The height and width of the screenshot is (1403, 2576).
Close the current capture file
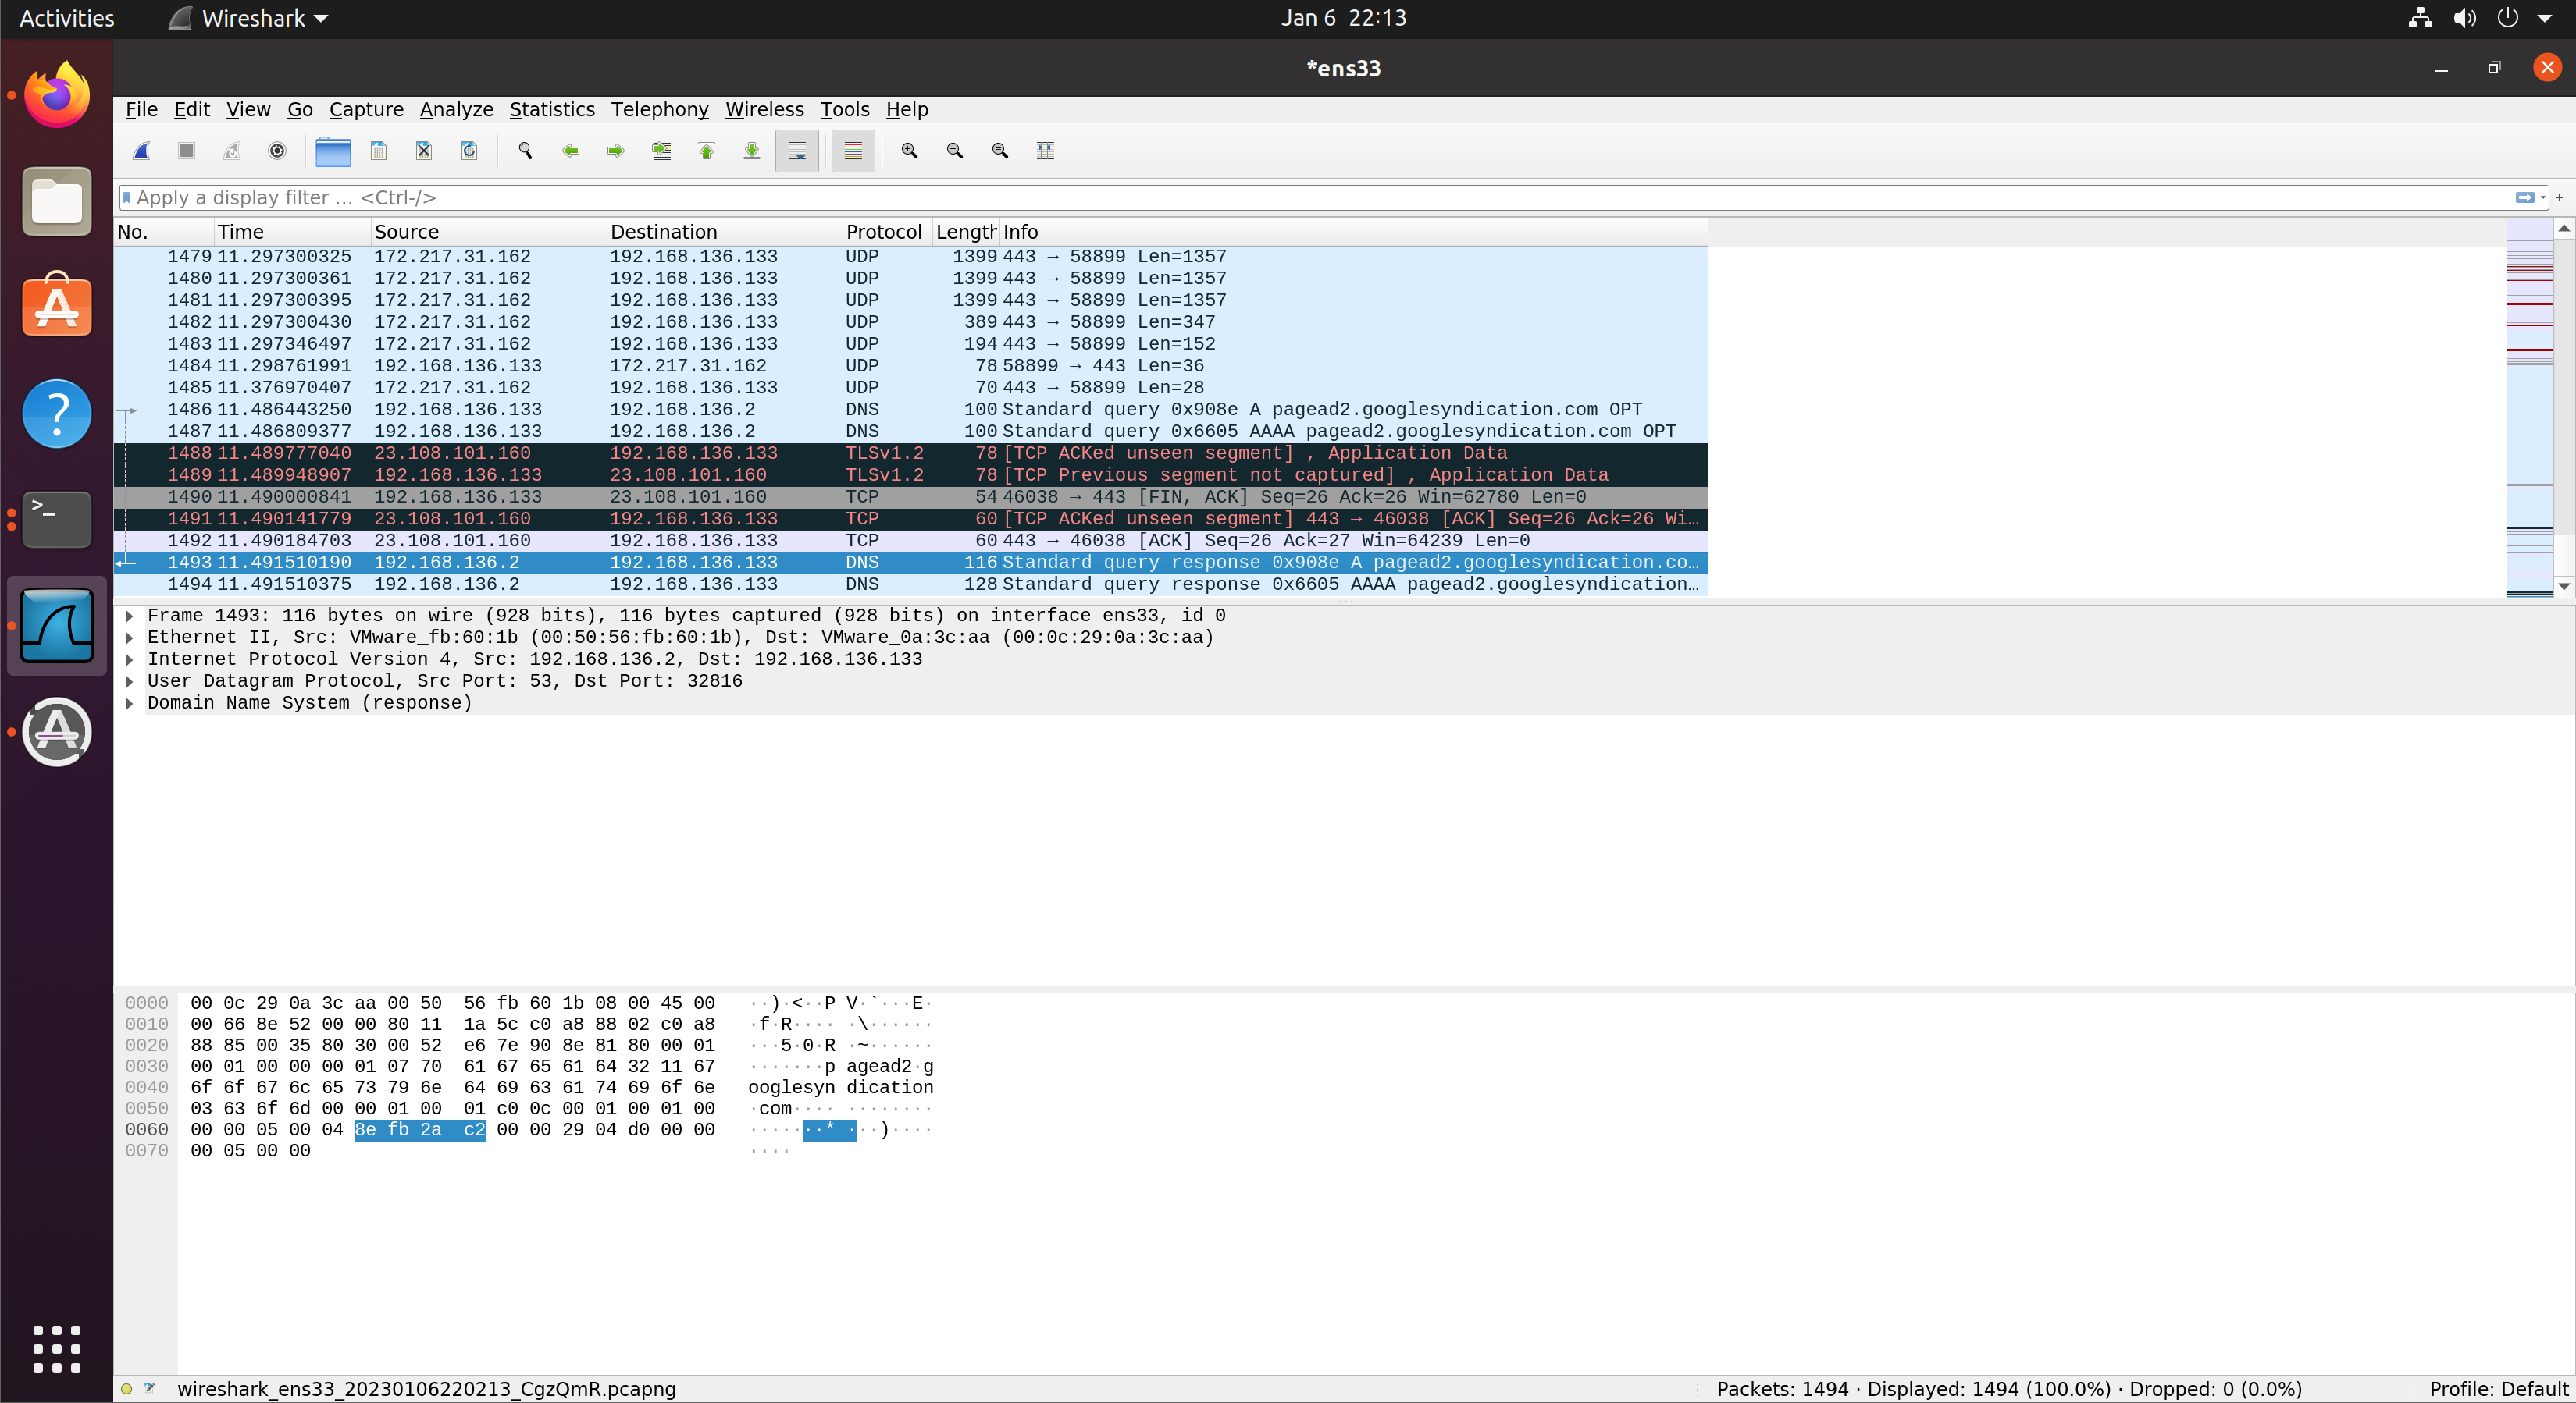tap(423, 151)
